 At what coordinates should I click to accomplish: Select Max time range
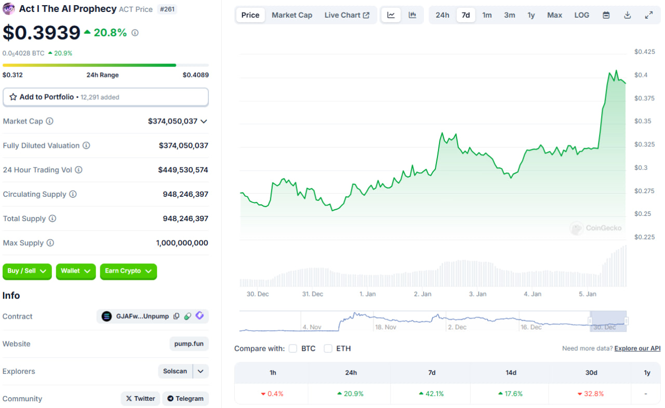click(555, 15)
